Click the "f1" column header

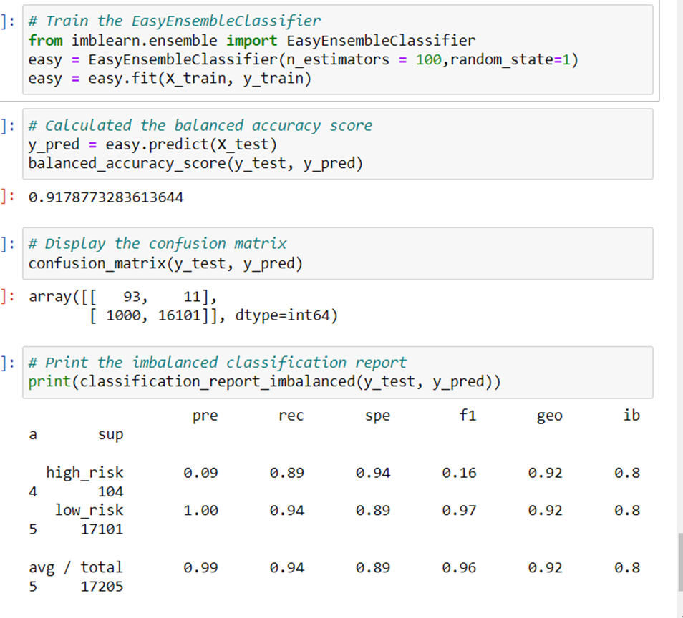[468, 415]
